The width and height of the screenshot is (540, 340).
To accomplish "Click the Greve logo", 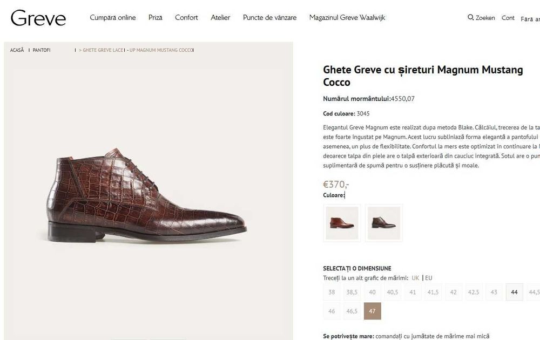I will pos(38,18).
